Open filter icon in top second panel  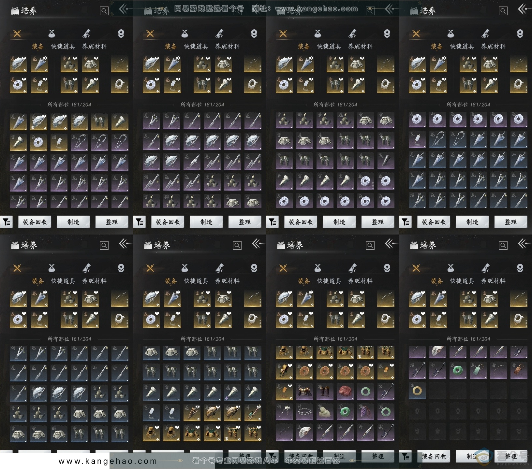click(x=140, y=222)
